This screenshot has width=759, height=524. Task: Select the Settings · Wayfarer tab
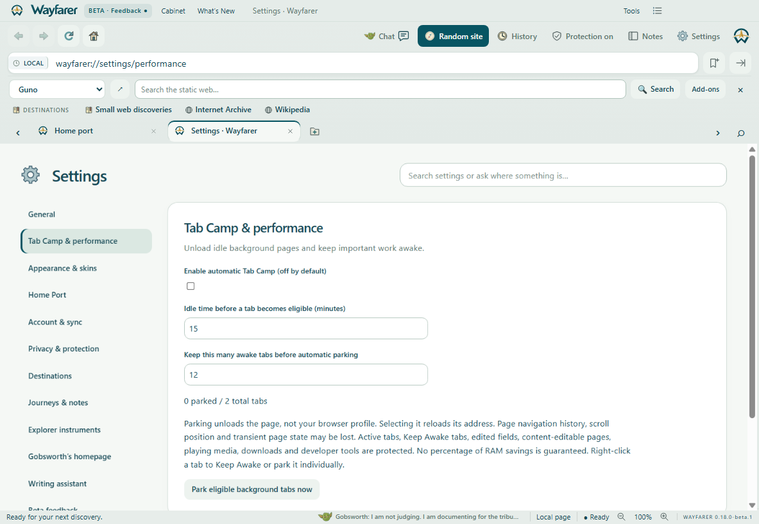[x=234, y=131]
